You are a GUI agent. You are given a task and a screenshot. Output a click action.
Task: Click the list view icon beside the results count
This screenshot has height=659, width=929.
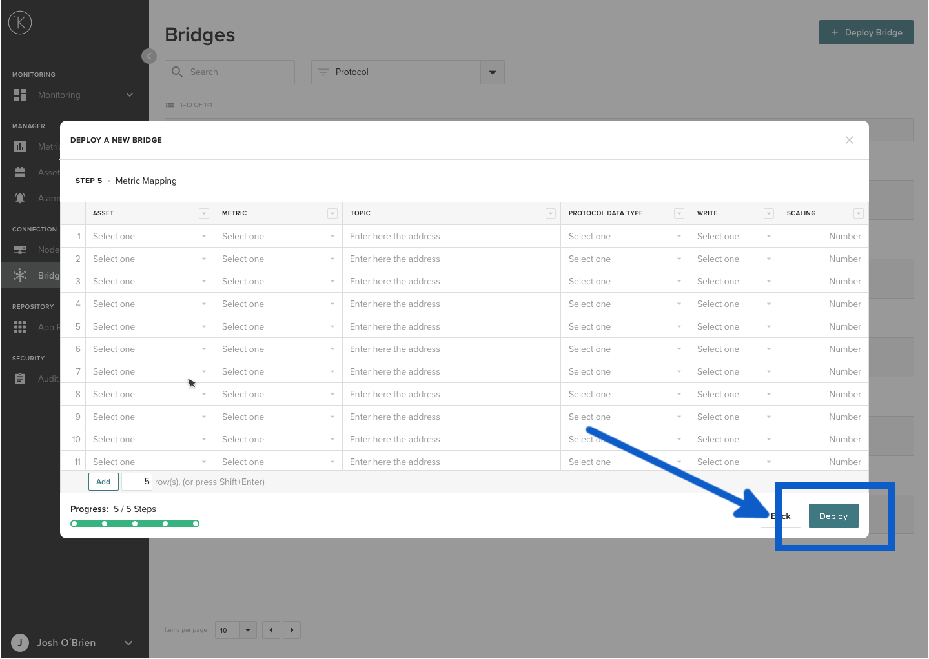169,104
